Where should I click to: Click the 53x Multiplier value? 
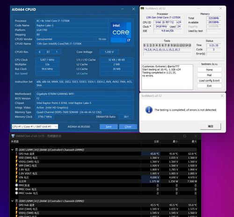[47, 64]
